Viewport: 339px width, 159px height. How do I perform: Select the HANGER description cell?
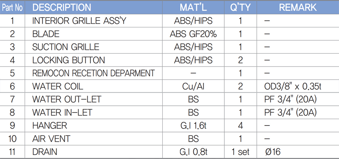[93, 126]
